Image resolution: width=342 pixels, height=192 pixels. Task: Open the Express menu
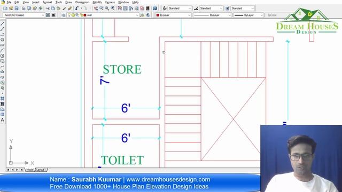(x=110, y=2)
